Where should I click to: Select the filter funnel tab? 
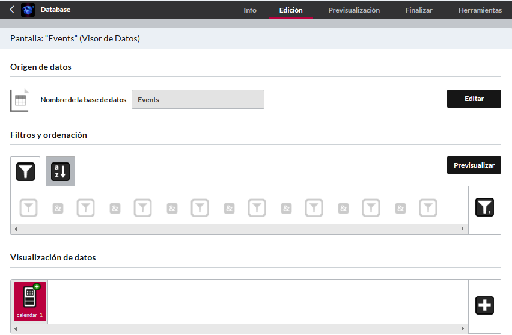[x=25, y=171]
